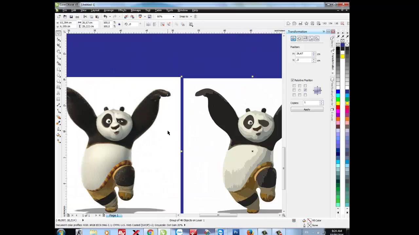Open the Effects menu
Viewport: 419px width, 235px height.
122,10
